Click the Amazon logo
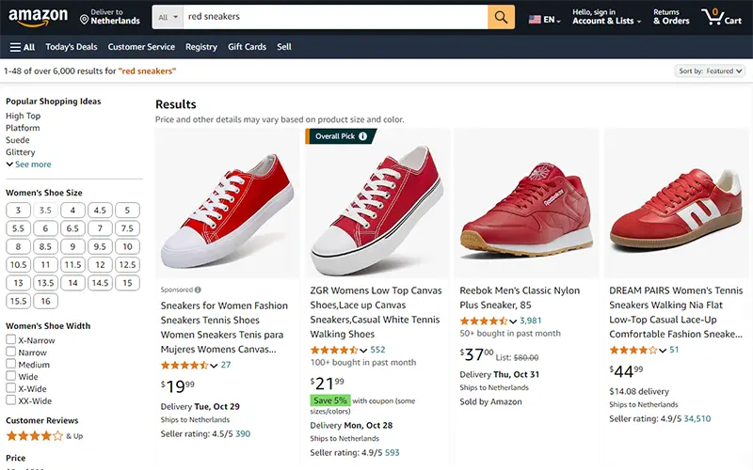The width and height of the screenshot is (753, 470). [x=38, y=17]
